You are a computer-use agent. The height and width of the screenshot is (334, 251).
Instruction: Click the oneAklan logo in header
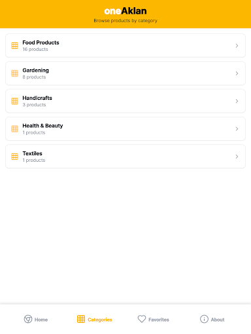tap(125, 11)
